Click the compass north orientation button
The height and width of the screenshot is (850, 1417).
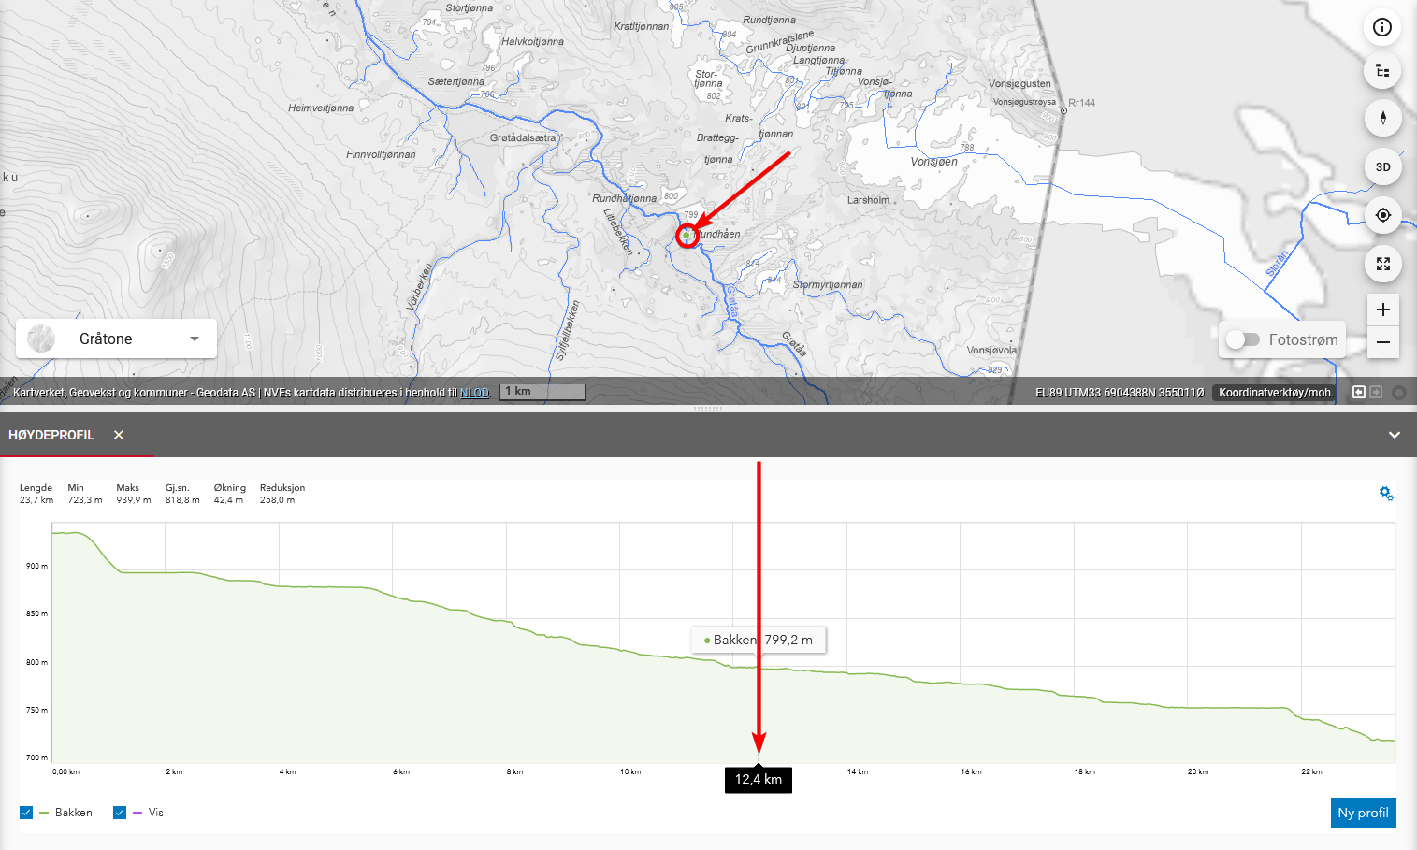1382,118
